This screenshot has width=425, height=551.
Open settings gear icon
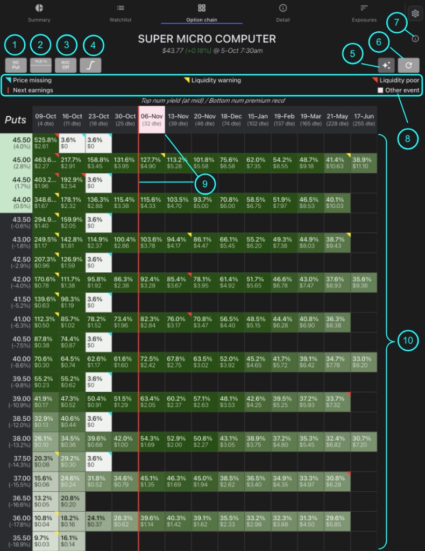[x=415, y=13]
